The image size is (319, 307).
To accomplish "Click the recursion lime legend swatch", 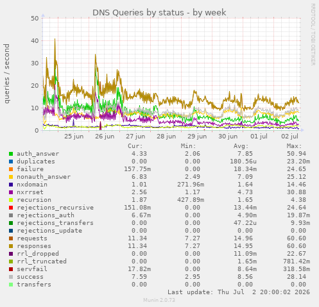I will tap(11, 200).
